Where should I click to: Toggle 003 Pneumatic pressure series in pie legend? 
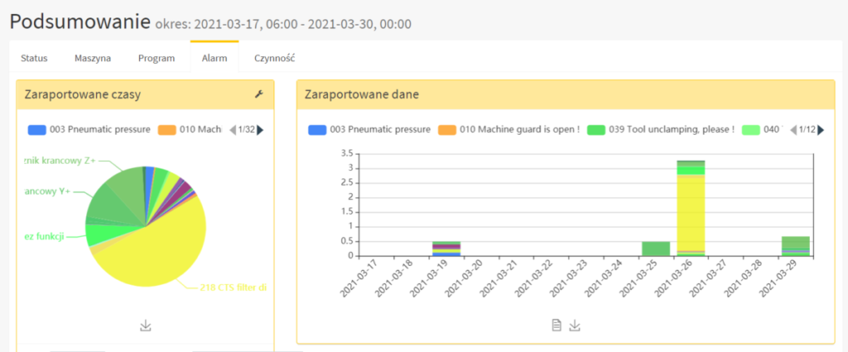(89, 130)
